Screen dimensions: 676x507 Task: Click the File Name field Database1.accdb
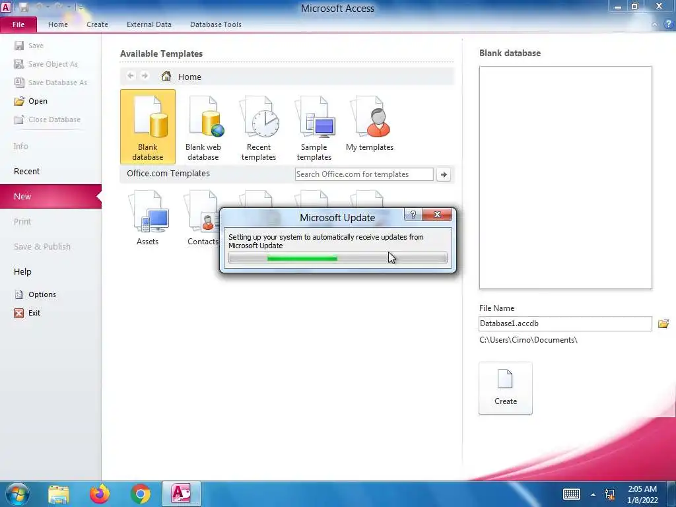(565, 323)
